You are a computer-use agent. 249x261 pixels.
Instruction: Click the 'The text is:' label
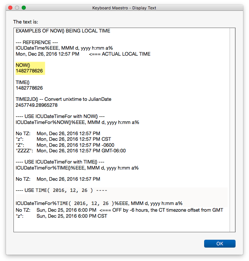click(26, 22)
